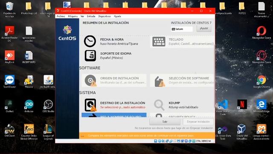
Task: Open SOPORTE DE IDIOMA language icon
Action: (x=90, y=56)
